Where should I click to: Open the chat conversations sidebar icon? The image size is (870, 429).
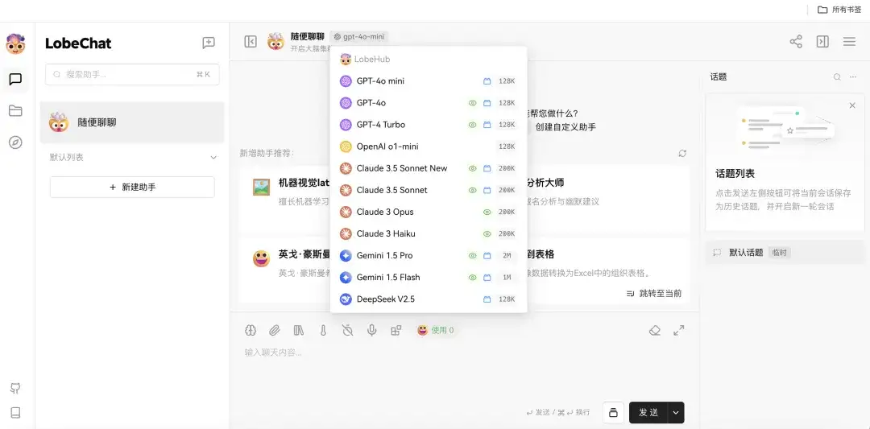pyautogui.click(x=15, y=79)
